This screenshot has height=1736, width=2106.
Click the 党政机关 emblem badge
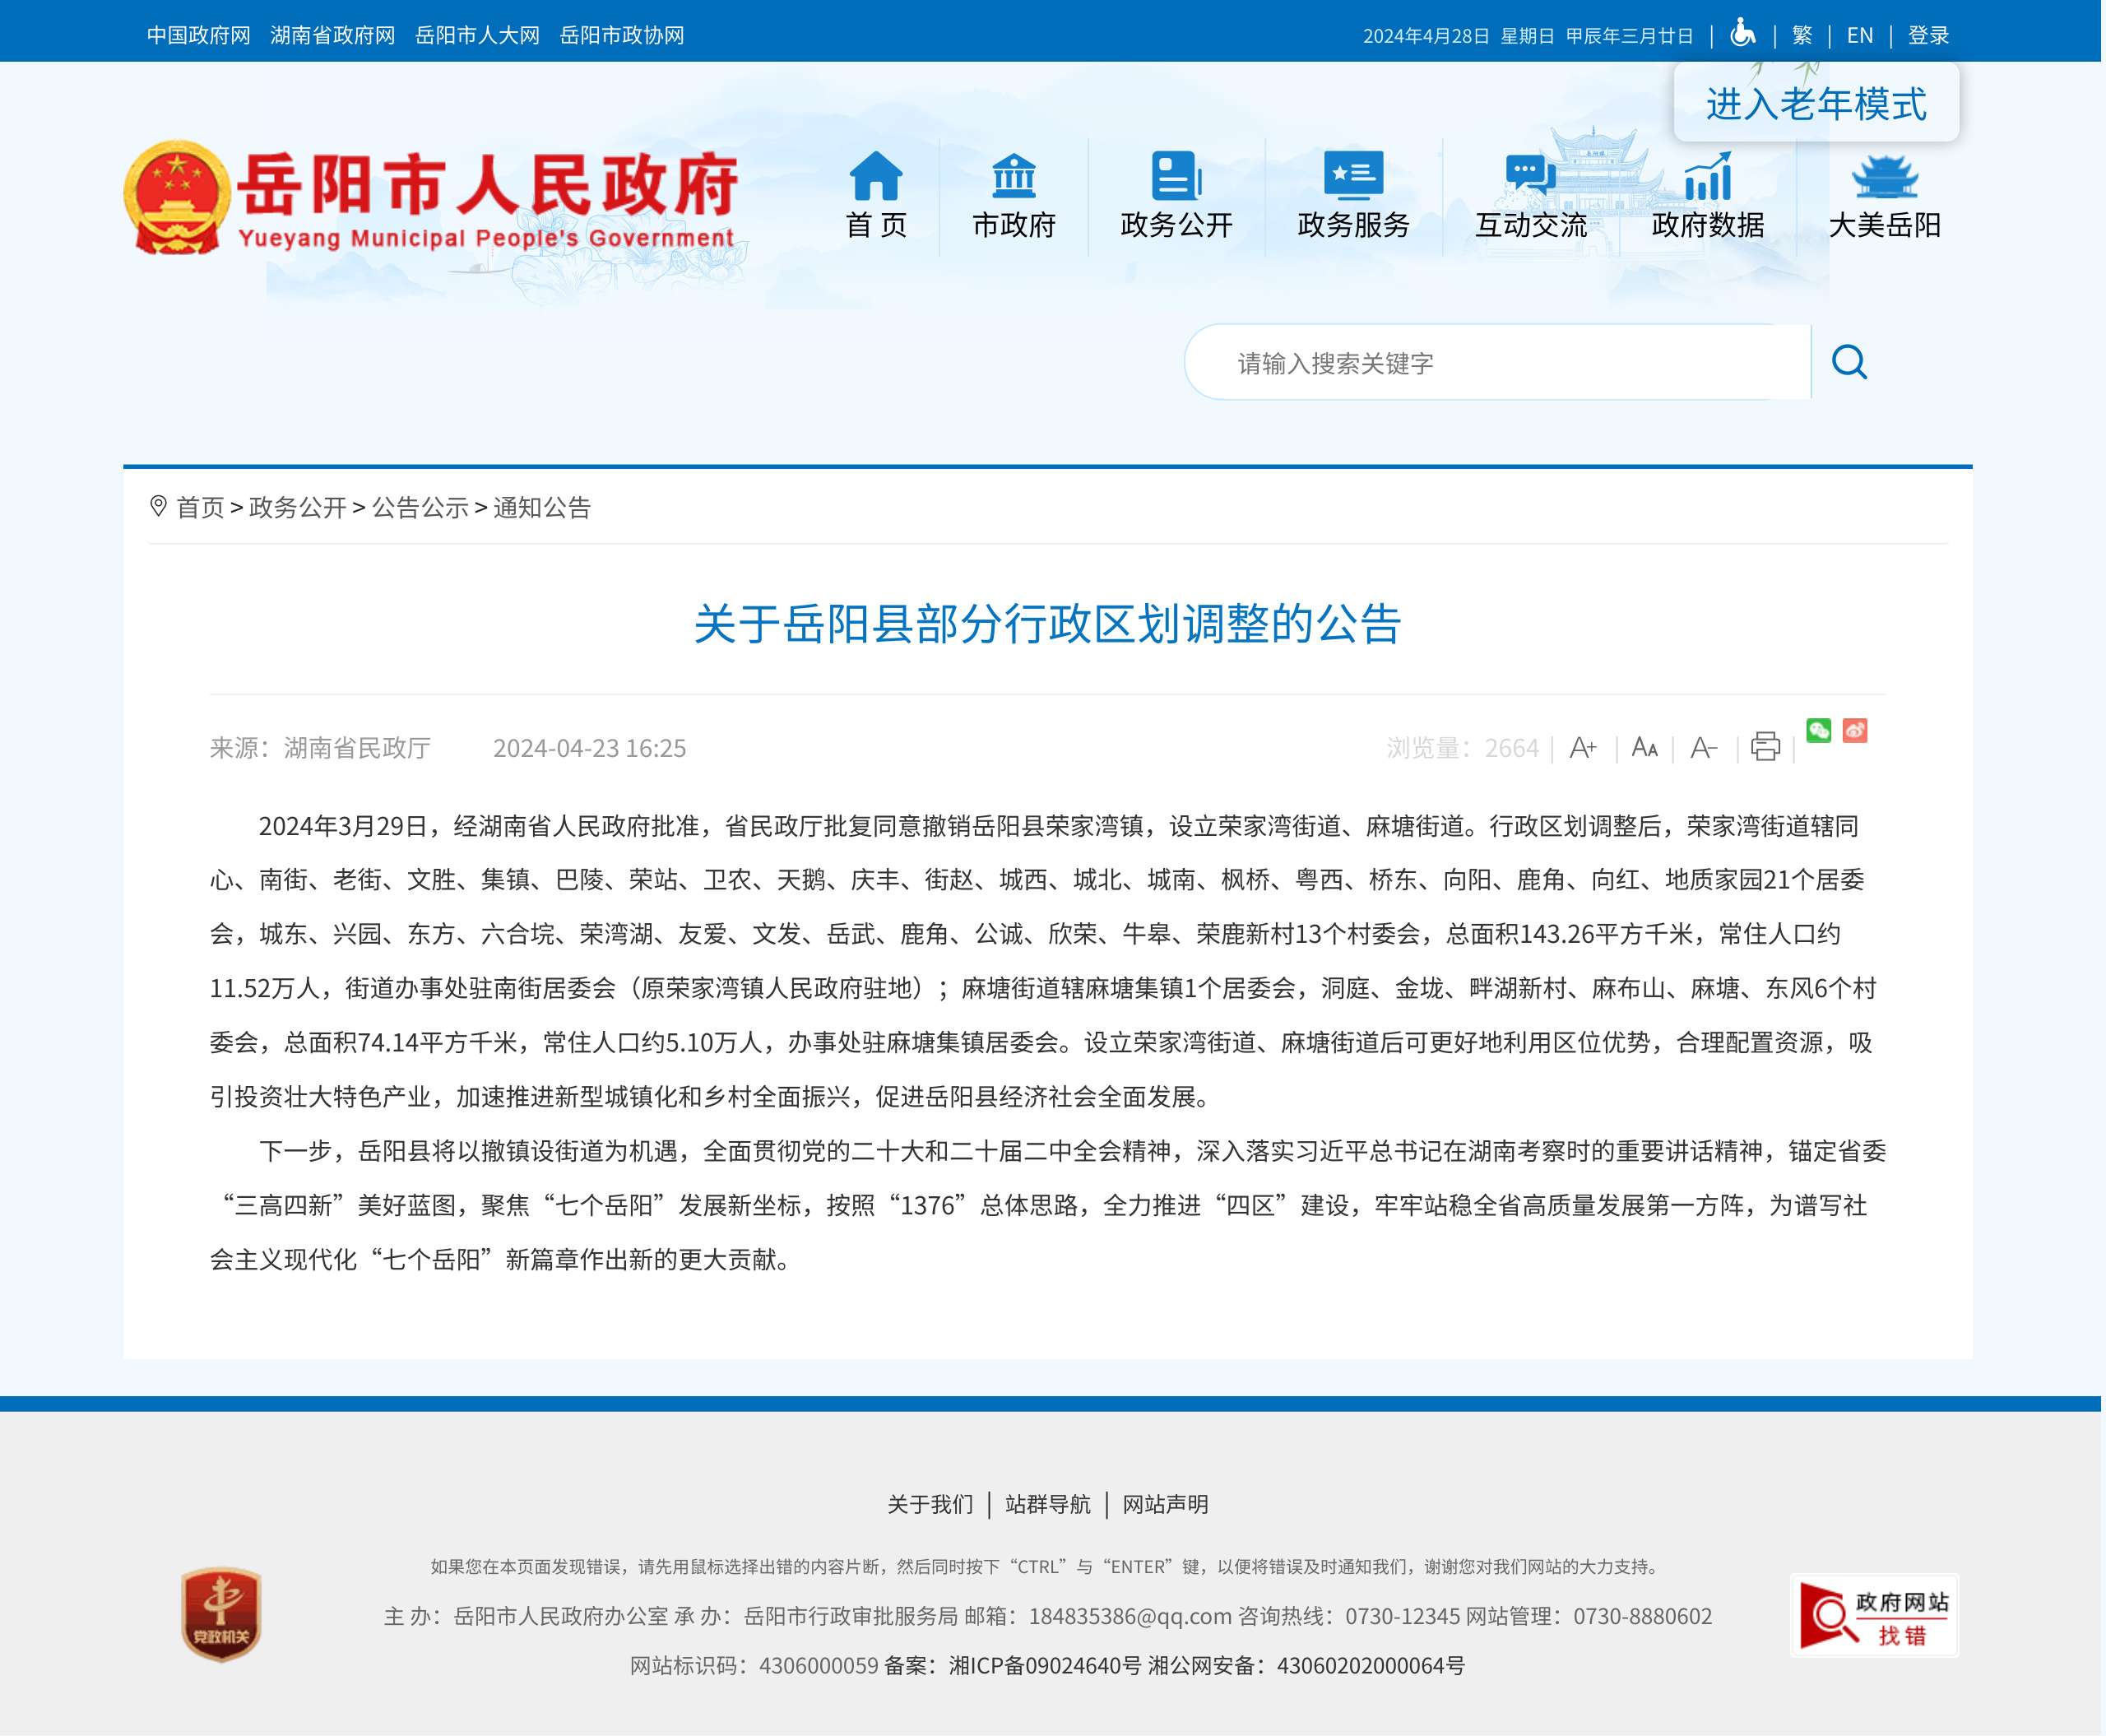(x=221, y=1614)
